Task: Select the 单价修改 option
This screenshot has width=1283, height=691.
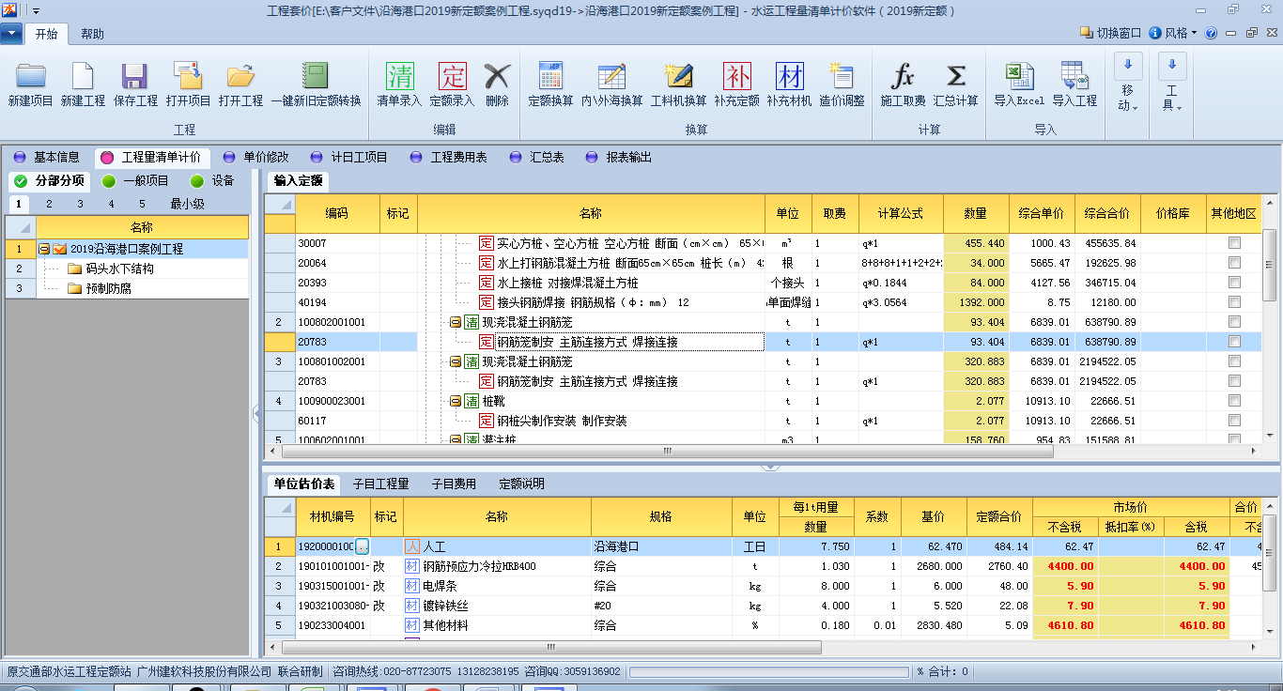Action: click(255, 157)
